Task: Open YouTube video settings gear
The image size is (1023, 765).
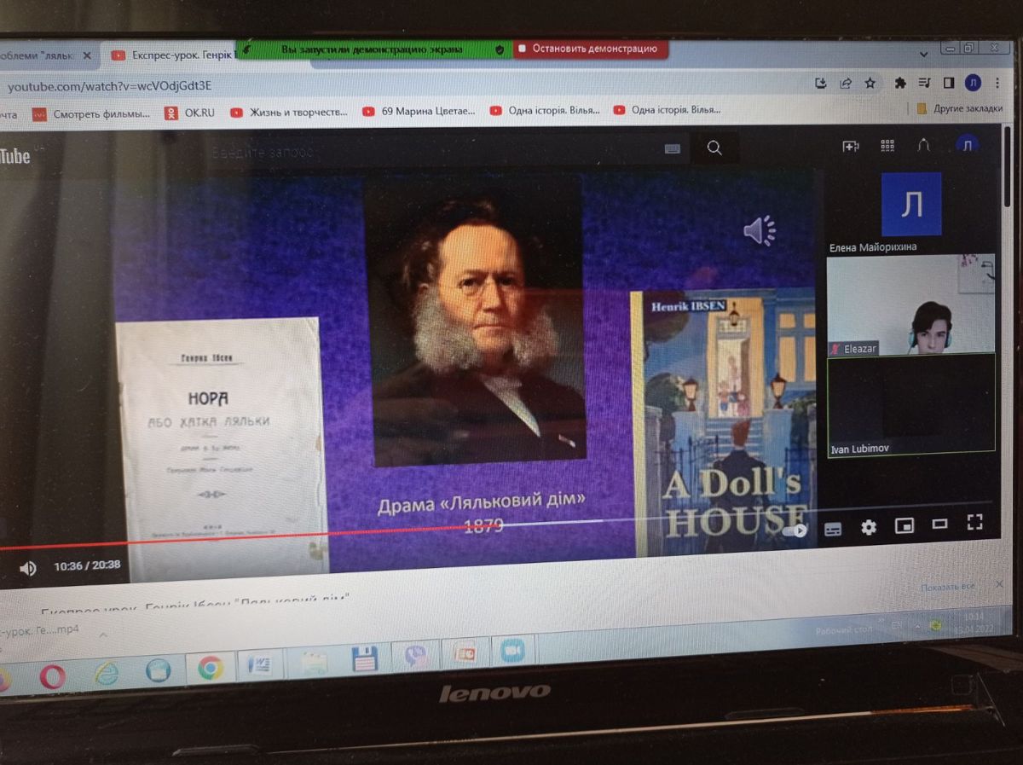Action: pyautogui.click(x=868, y=528)
